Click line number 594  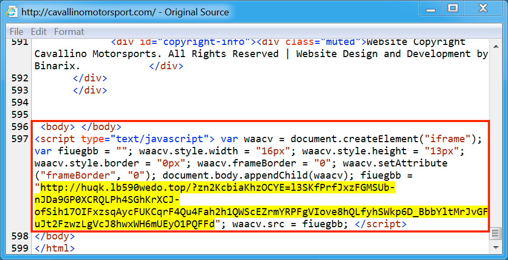[x=21, y=103]
